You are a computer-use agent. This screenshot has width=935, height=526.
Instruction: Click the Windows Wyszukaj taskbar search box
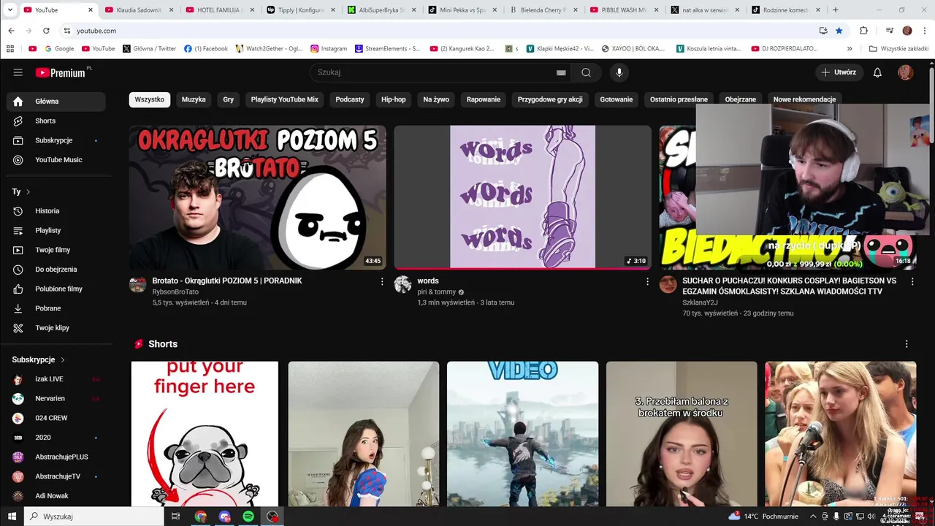(93, 517)
